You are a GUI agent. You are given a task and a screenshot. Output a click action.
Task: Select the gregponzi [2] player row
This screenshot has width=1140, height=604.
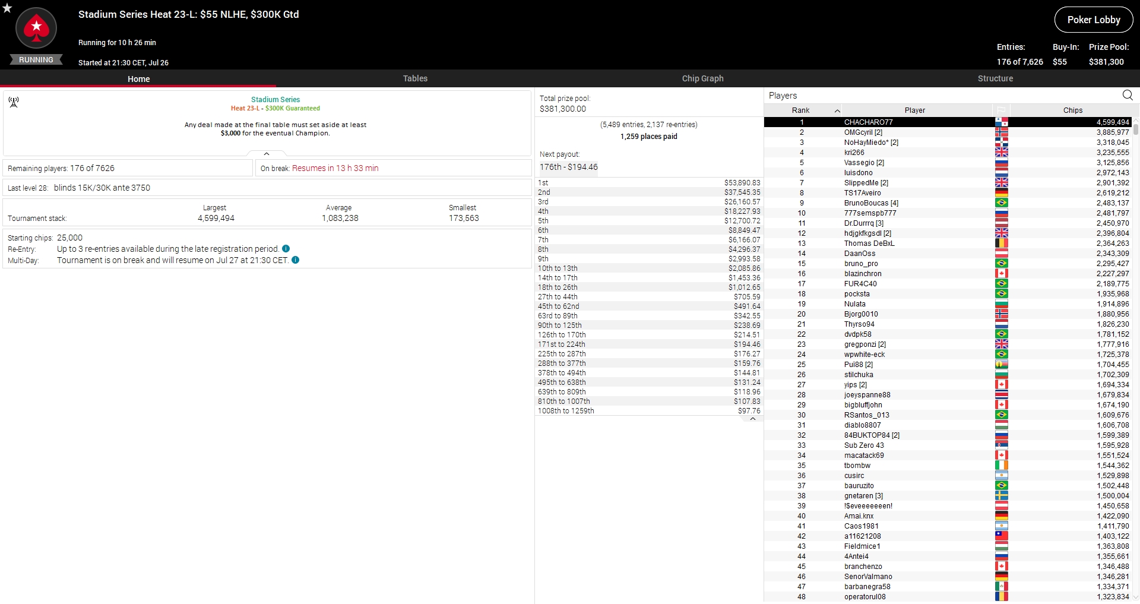point(948,344)
